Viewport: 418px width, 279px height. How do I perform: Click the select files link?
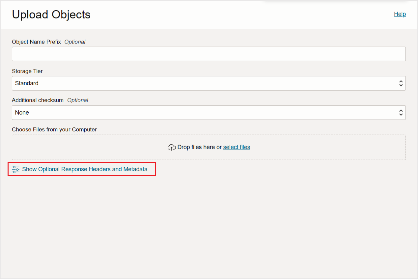[x=237, y=147]
